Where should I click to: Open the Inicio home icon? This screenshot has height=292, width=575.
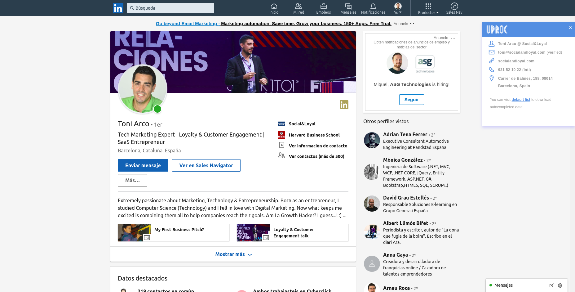click(x=274, y=6)
